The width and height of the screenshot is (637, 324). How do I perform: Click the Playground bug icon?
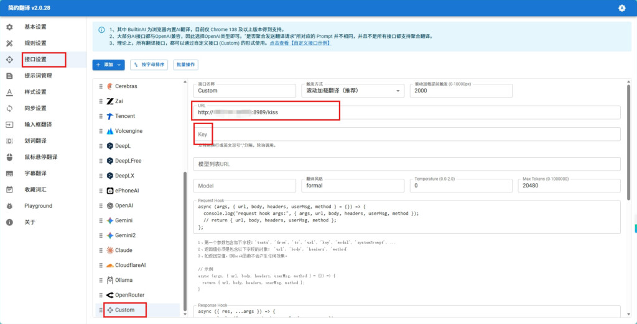9,206
